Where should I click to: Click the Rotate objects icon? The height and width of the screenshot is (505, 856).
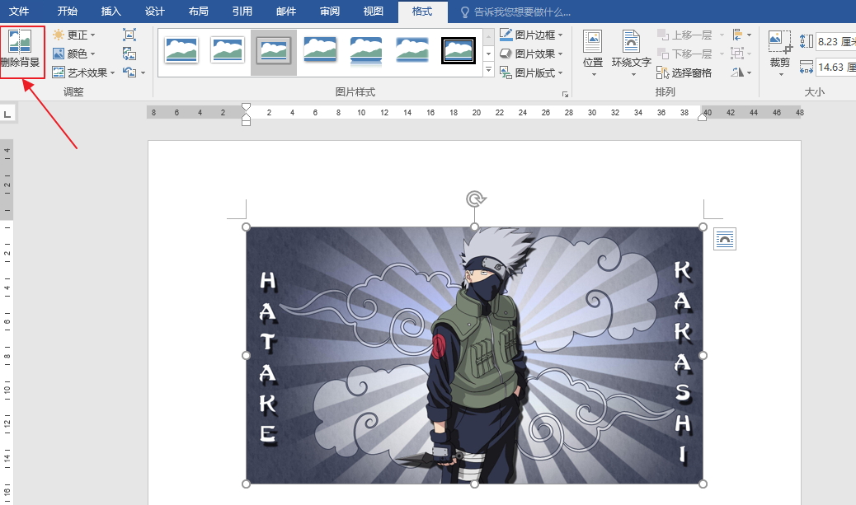click(x=741, y=72)
